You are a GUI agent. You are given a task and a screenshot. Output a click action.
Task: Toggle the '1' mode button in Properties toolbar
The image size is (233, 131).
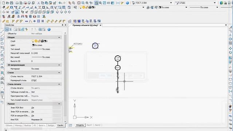click(11, 29)
